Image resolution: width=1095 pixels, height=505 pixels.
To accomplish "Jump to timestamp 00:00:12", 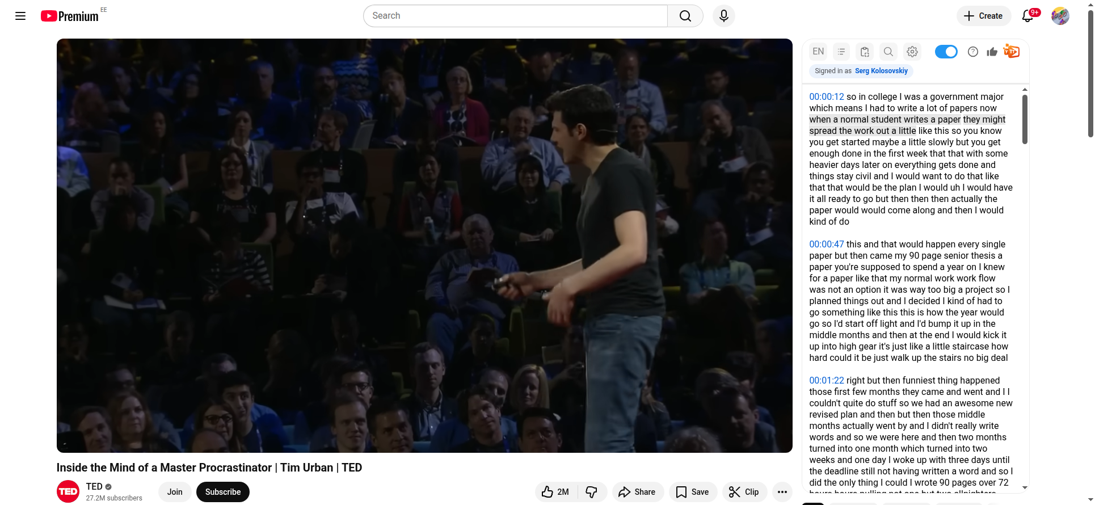I will pos(827,96).
